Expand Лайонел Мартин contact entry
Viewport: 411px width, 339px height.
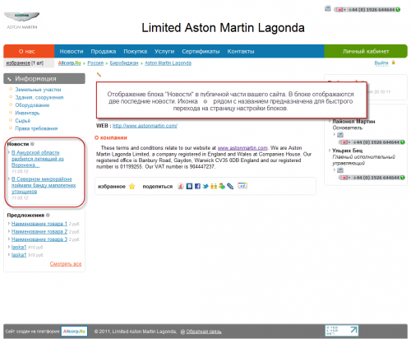pos(330,121)
